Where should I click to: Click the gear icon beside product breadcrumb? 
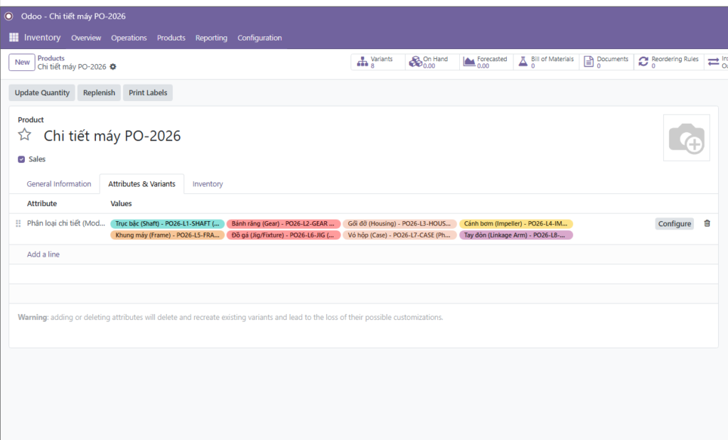113,67
